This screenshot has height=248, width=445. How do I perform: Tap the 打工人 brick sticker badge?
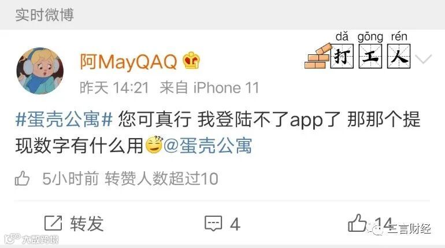tap(358, 50)
